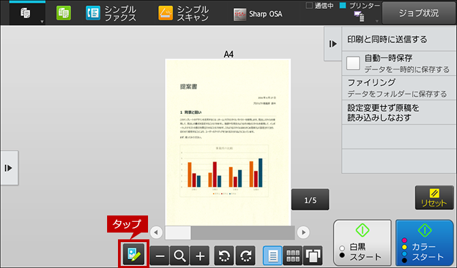This screenshot has height=268, width=457.
Task: Tap the image edit icon with pencil
Action: 134,254
